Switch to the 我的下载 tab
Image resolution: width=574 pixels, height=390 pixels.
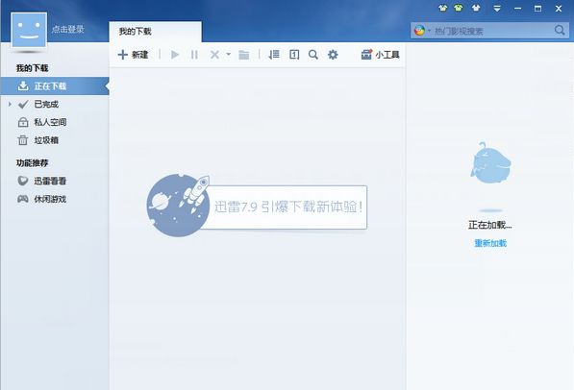tap(155, 32)
